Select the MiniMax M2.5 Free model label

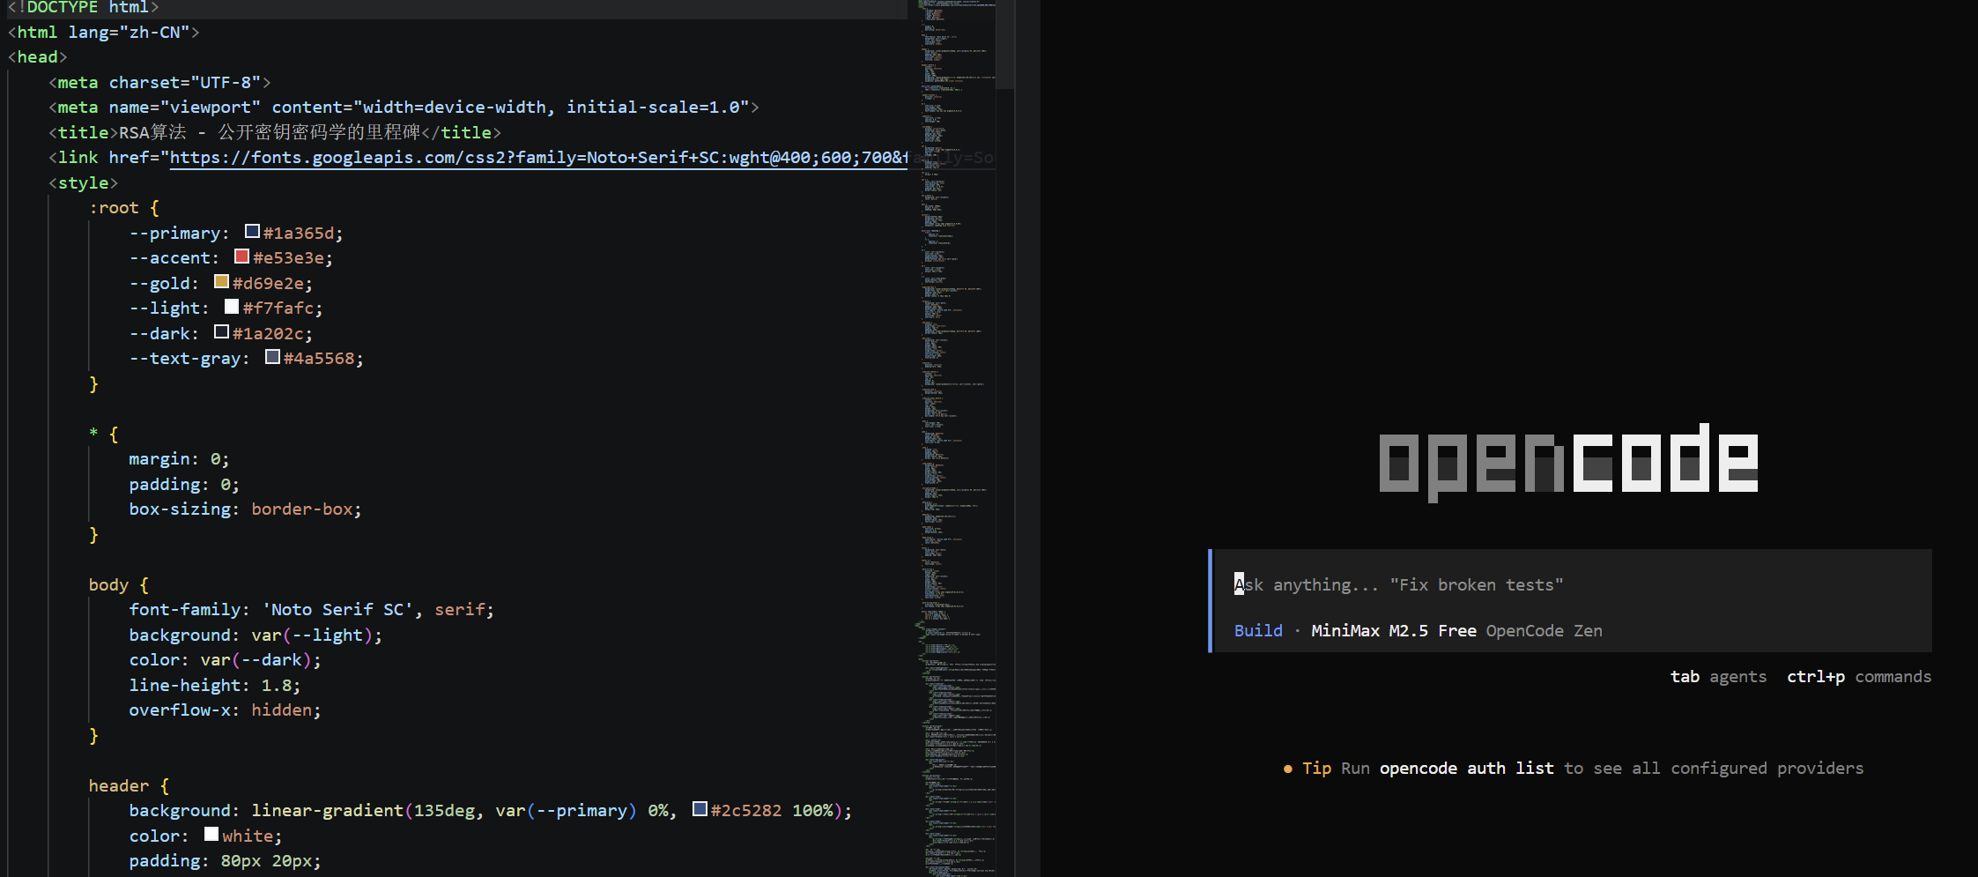[1393, 630]
